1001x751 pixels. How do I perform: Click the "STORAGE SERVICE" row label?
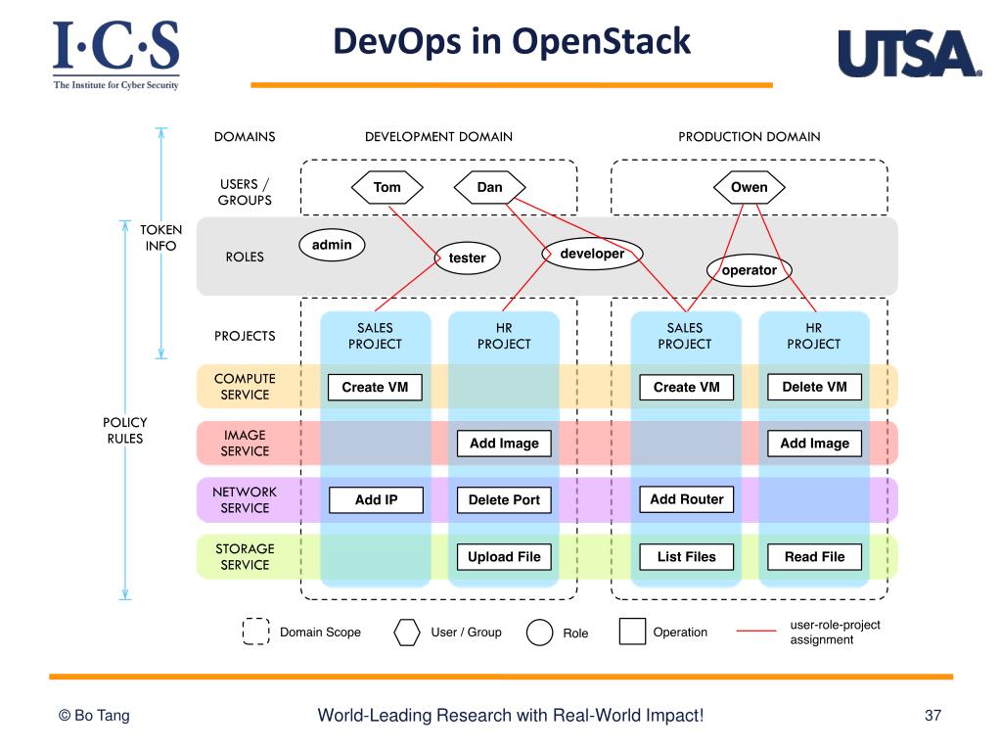[x=245, y=556]
